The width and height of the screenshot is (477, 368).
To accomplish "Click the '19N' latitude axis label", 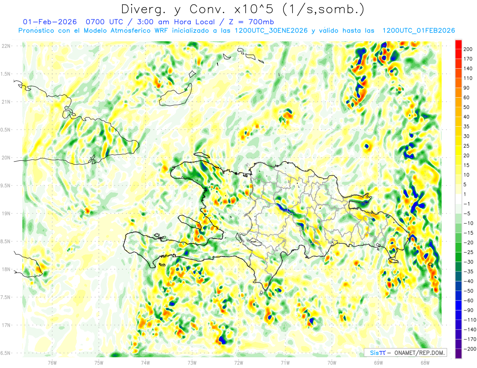I will pos(6,214).
